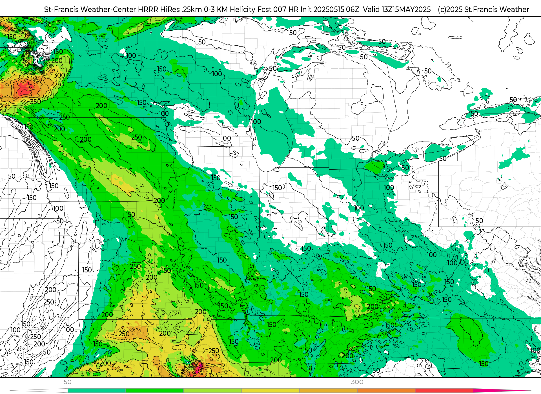Click the 'Valid 13Z15MAY2025' text in the title
Screen dimensions: 541x394
[397, 10]
